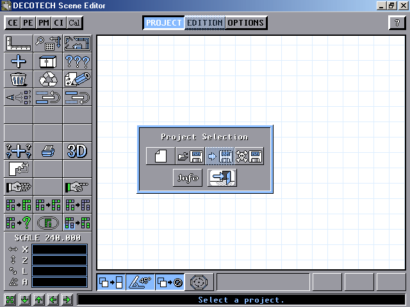The image size is (410, 307).
Task: Click the third green blocks transfer icon
Action: 78,205
